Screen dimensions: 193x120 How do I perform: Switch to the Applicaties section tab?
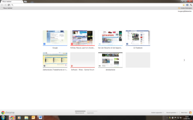coord(90,113)
